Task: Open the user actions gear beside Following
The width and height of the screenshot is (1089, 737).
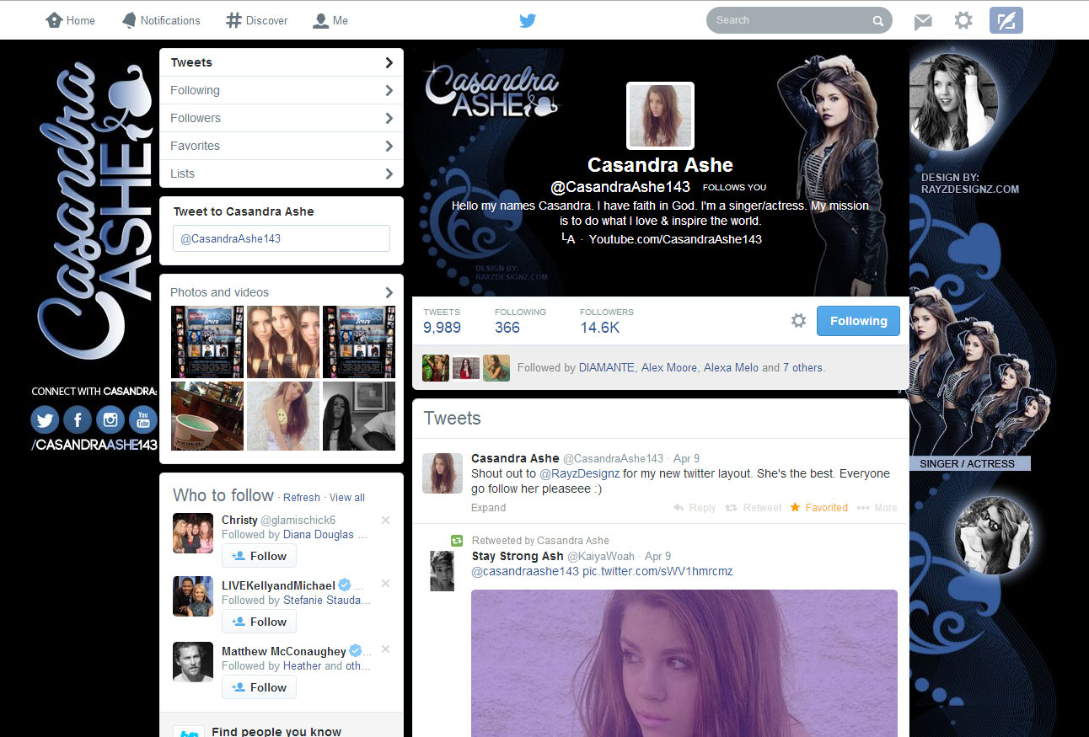Action: coord(798,321)
